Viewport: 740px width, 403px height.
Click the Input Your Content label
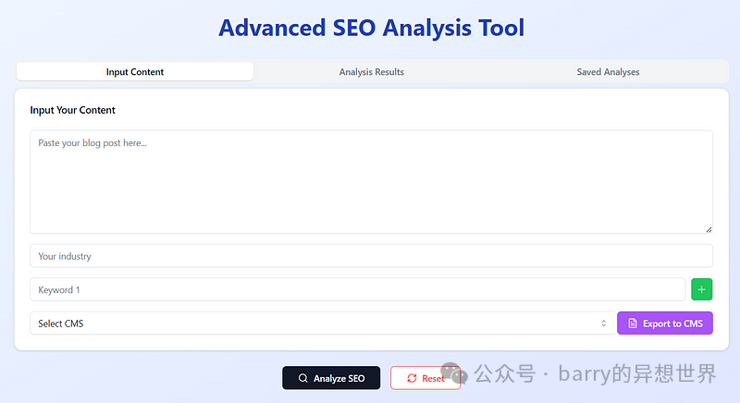point(73,110)
